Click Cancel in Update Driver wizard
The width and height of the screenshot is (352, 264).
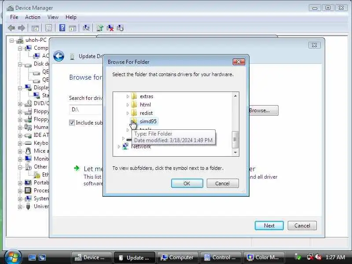tap(302, 226)
